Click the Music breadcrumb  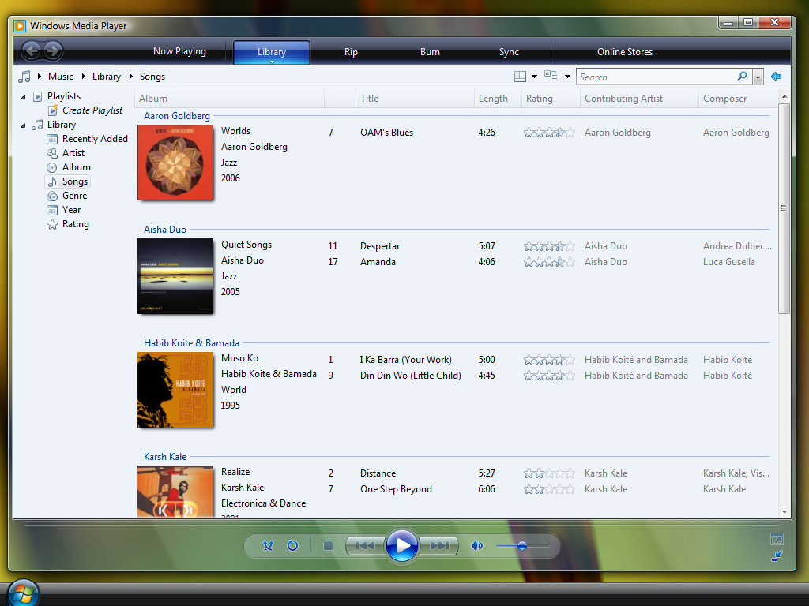[60, 77]
